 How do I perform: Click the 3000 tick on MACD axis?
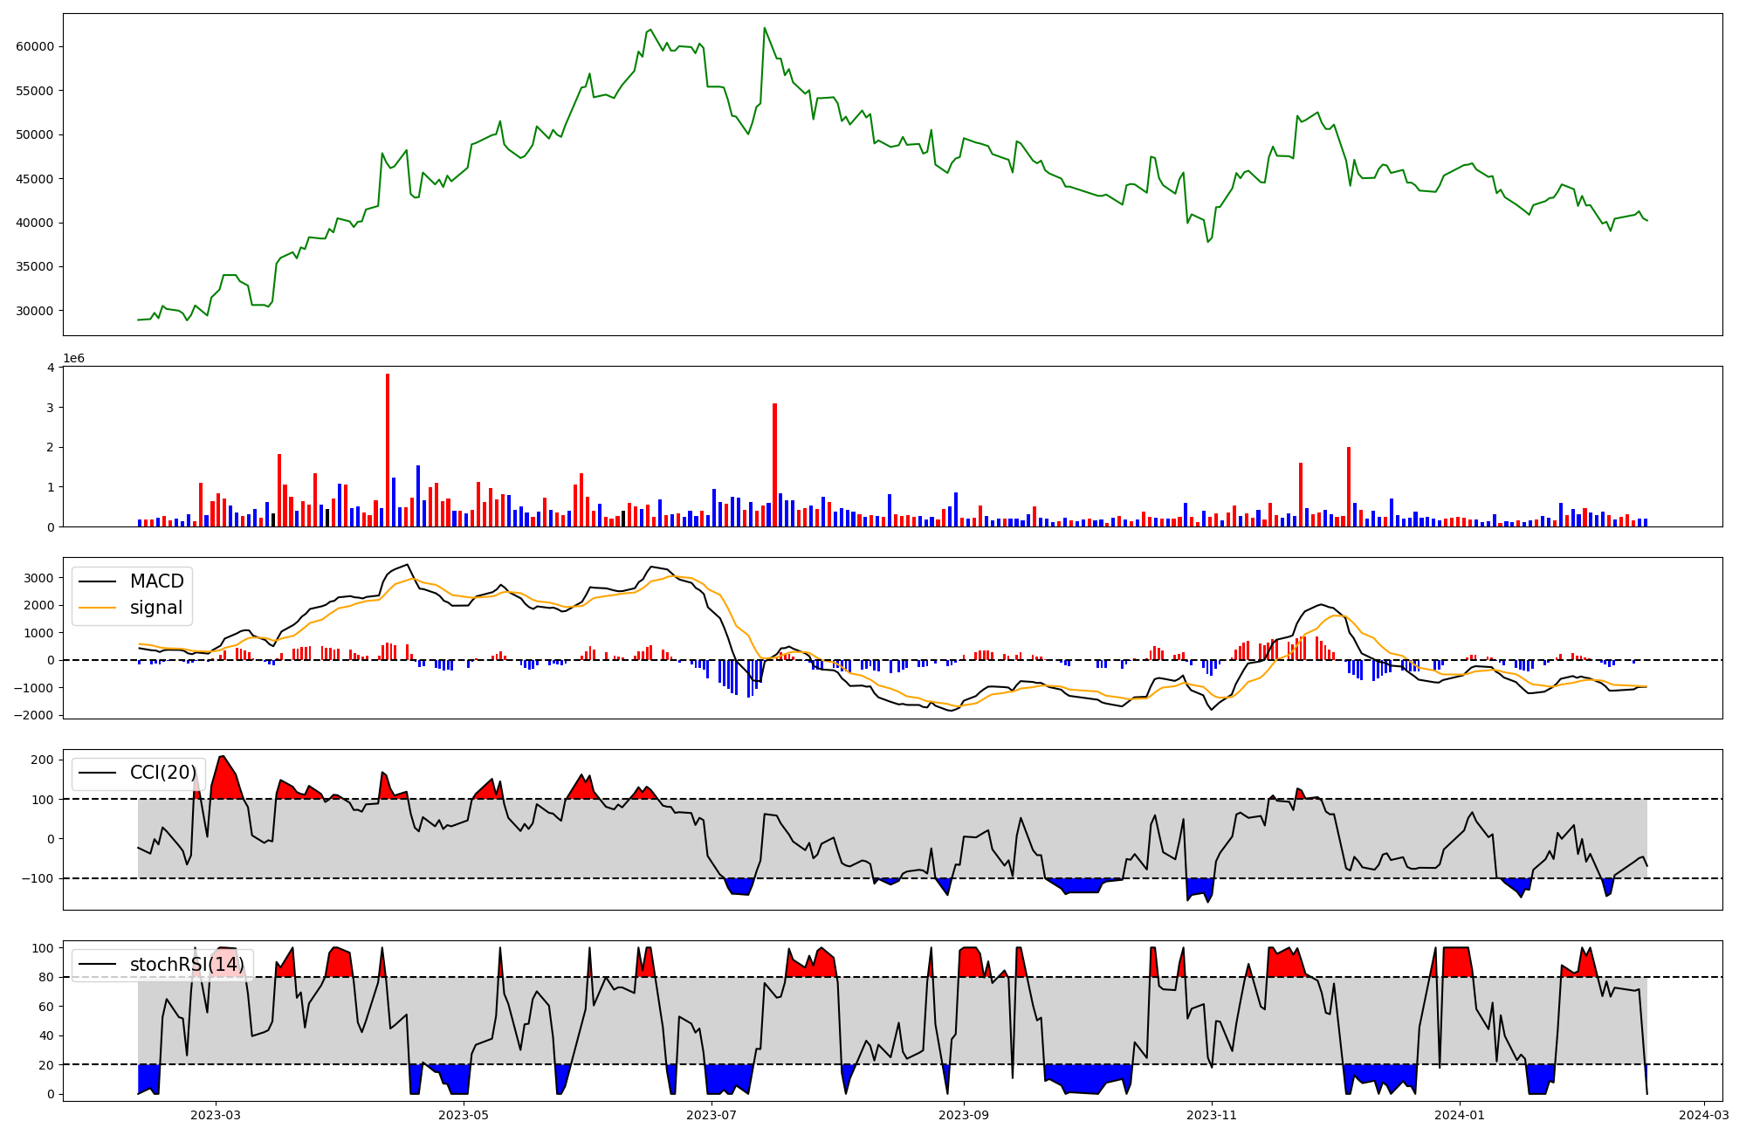[x=38, y=578]
